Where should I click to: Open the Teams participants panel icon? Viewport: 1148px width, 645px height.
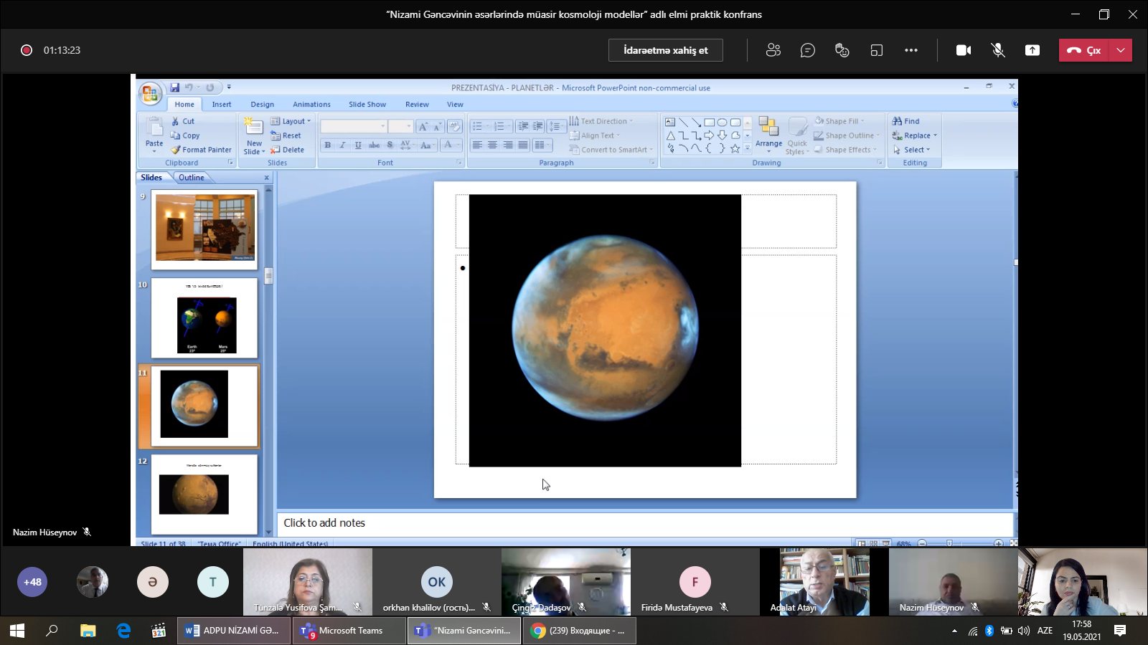click(x=773, y=50)
